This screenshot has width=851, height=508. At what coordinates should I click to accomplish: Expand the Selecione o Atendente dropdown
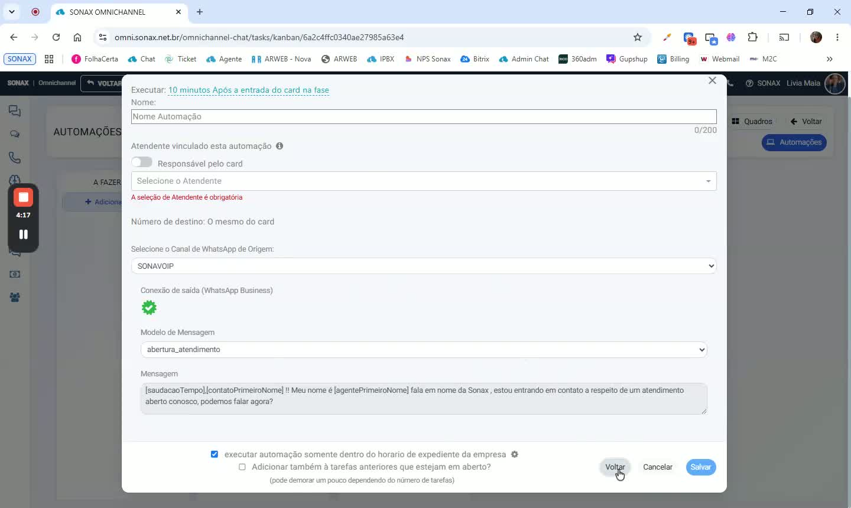point(424,181)
